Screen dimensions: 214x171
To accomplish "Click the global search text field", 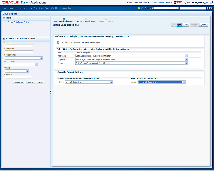I will coord(193,8).
